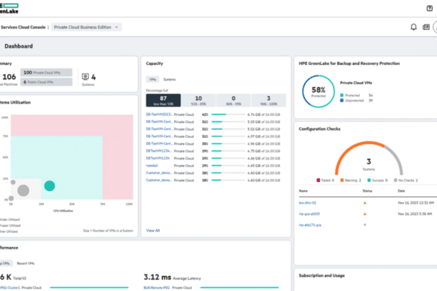
Task: Click the 6 Public Cloud VMs bar
Action: tap(46, 82)
